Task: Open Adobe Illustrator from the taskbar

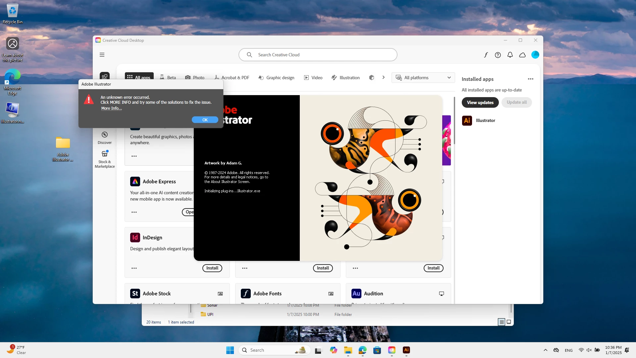Action: coord(406,350)
